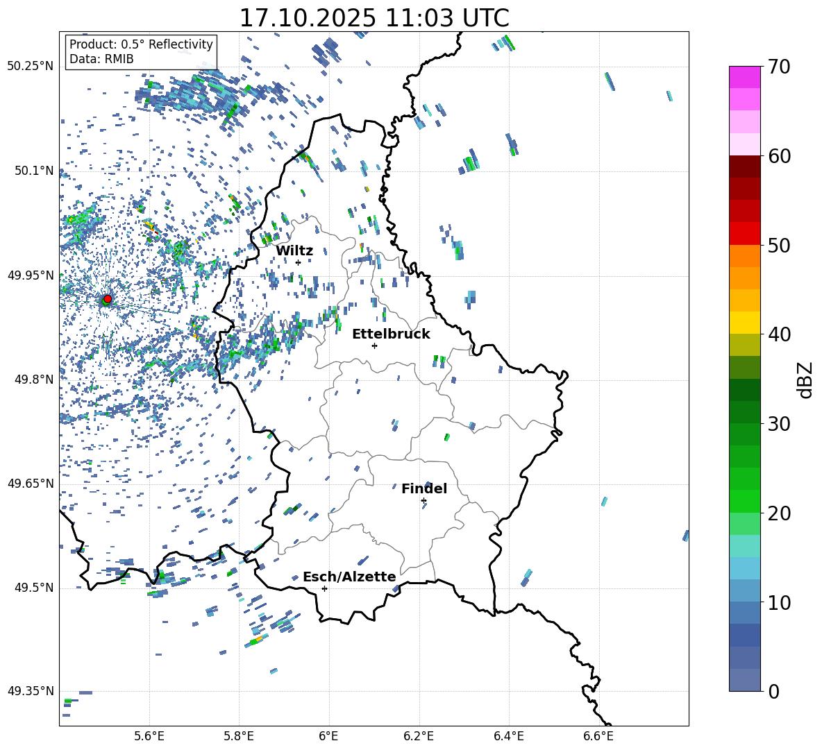Screen dimensions: 822x750
Task: Click the Findel map label
Action: point(424,489)
